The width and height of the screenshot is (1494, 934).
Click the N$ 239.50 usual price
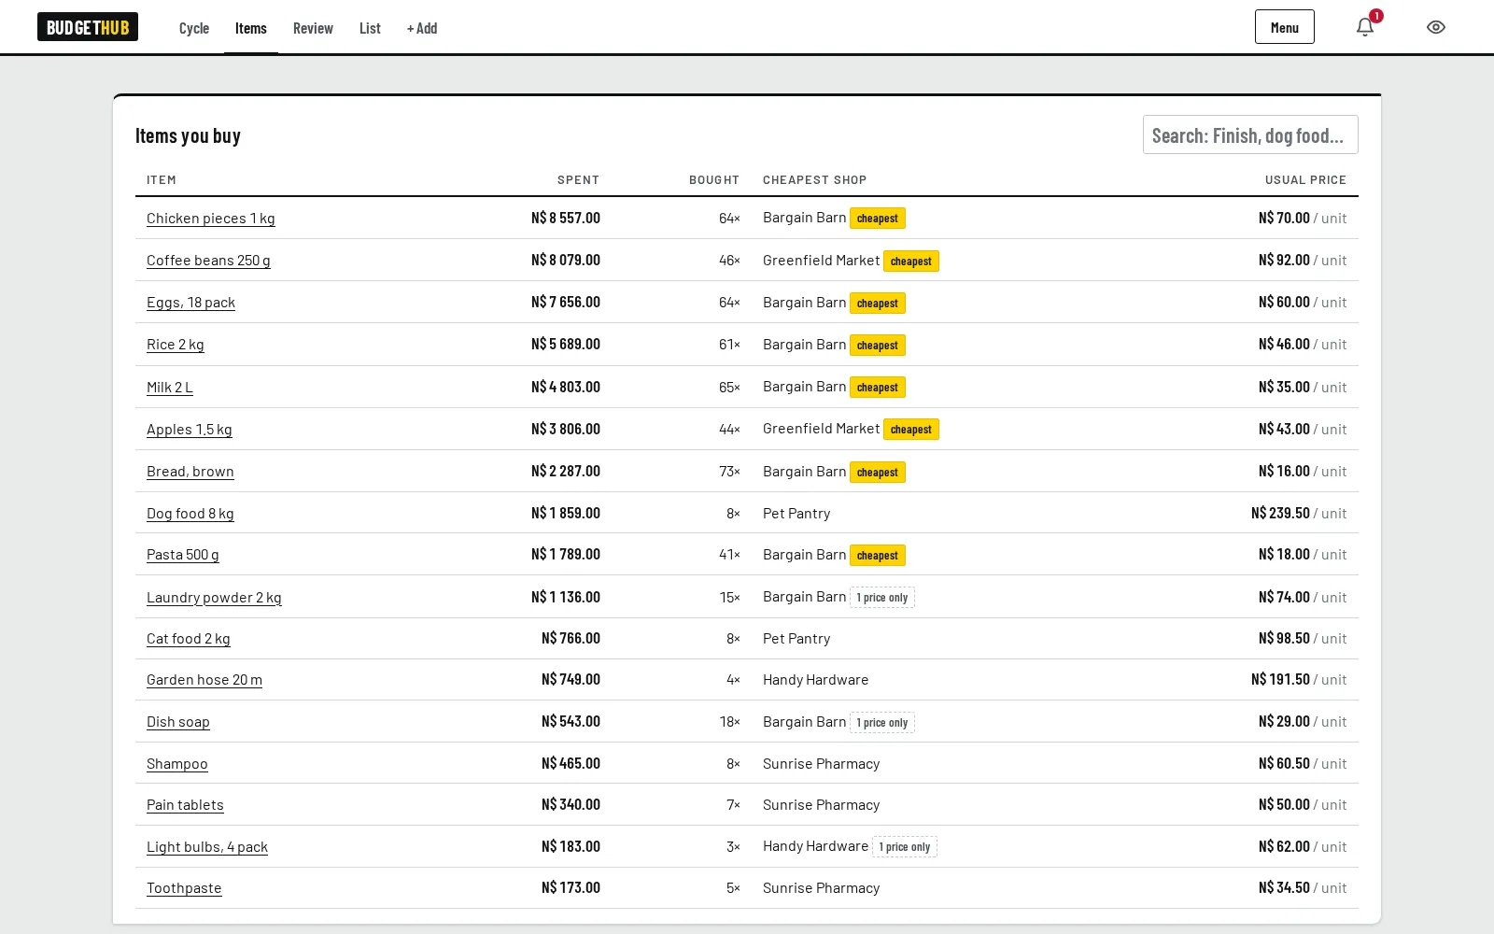(1280, 514)
